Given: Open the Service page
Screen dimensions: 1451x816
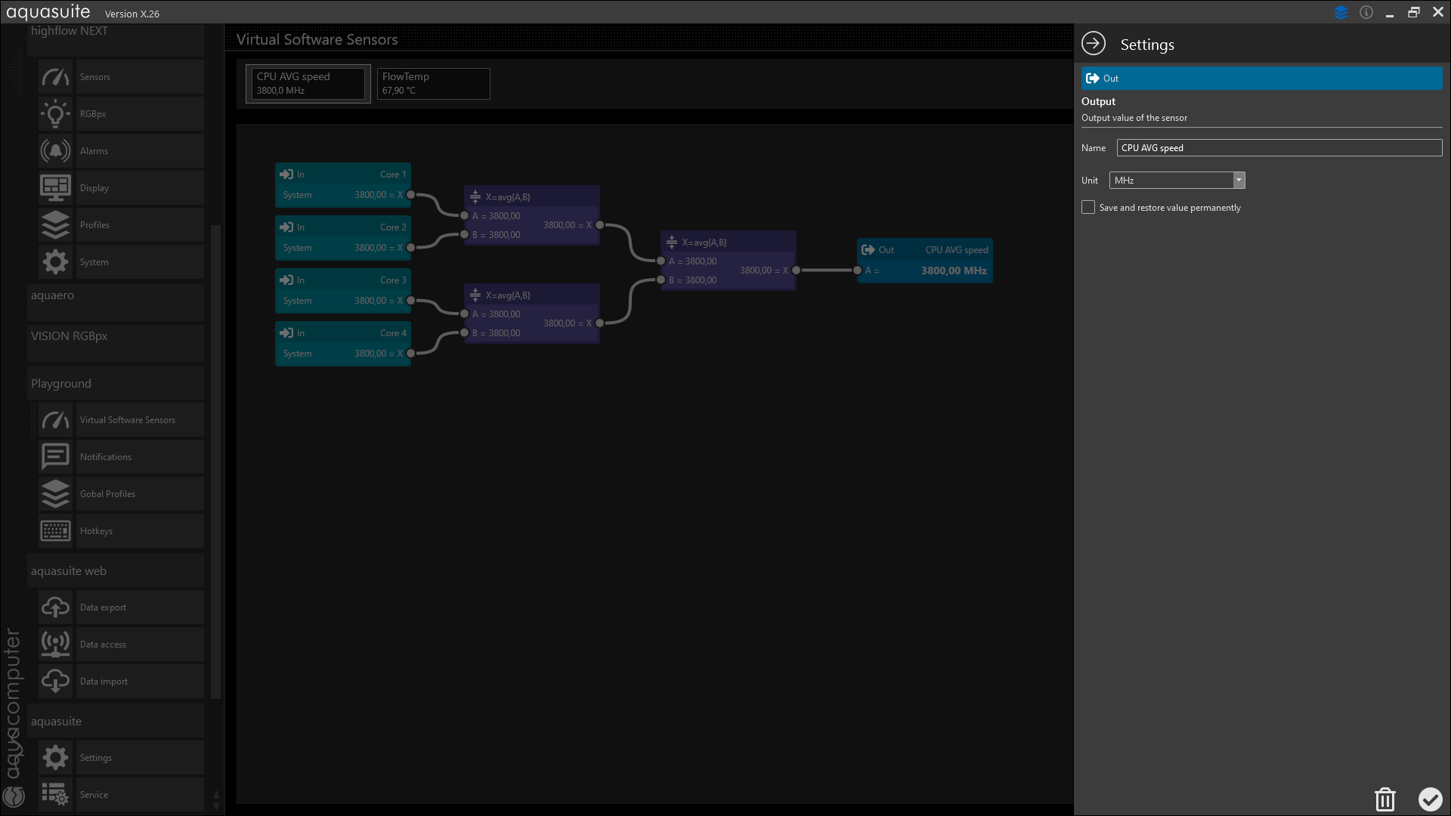Looking at the screenshot, I should point(140,795).
